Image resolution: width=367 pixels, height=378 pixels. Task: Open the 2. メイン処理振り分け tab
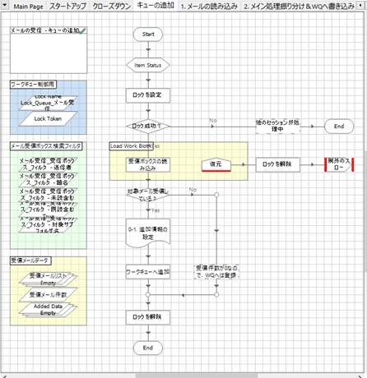point(299,6)
